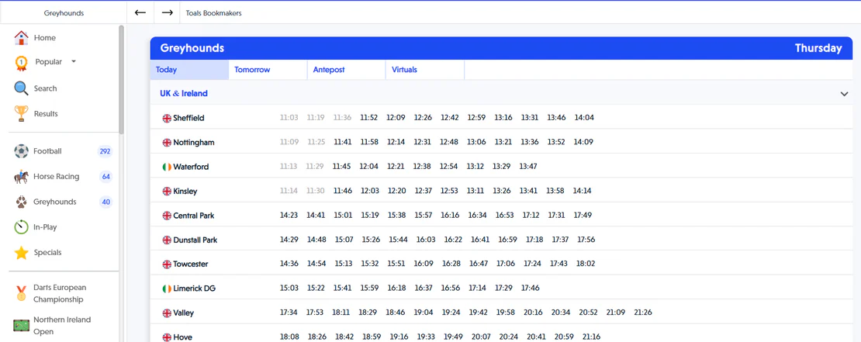Open the Waterford 12:04 race
The width and height of the screenshot is (861, 342).
coord(369,166)
